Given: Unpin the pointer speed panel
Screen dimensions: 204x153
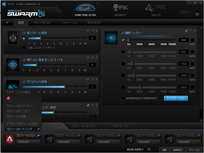Looking at the screenshot, I should click(88, 105).
